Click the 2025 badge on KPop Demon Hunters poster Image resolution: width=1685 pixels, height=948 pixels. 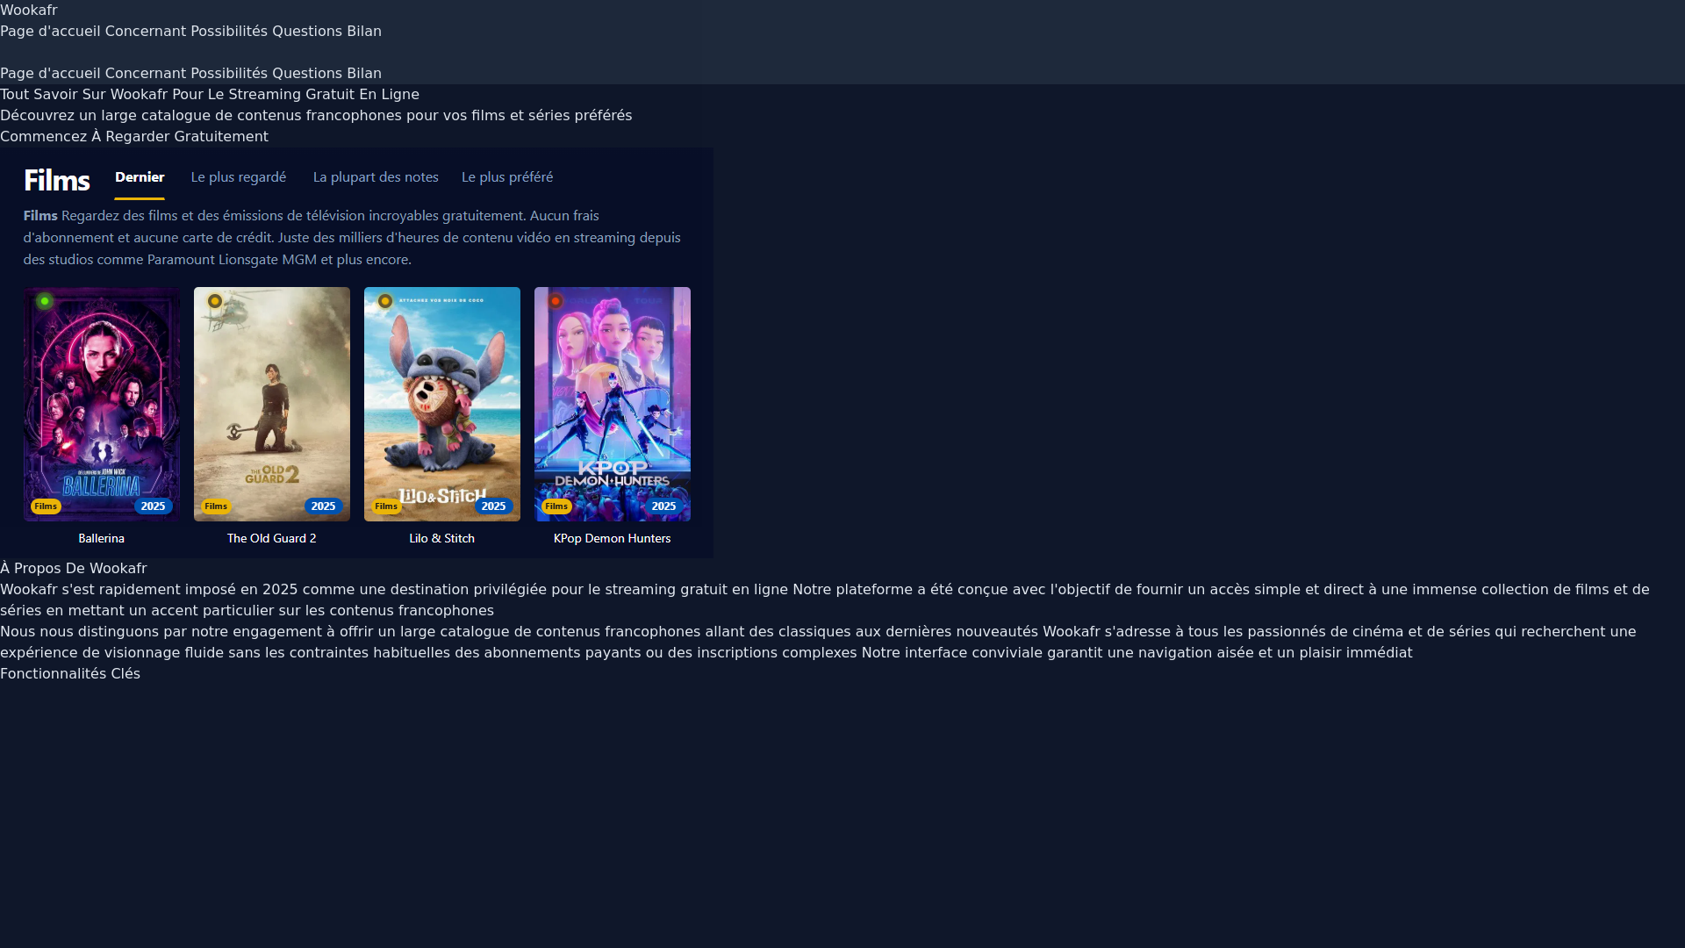664,506
